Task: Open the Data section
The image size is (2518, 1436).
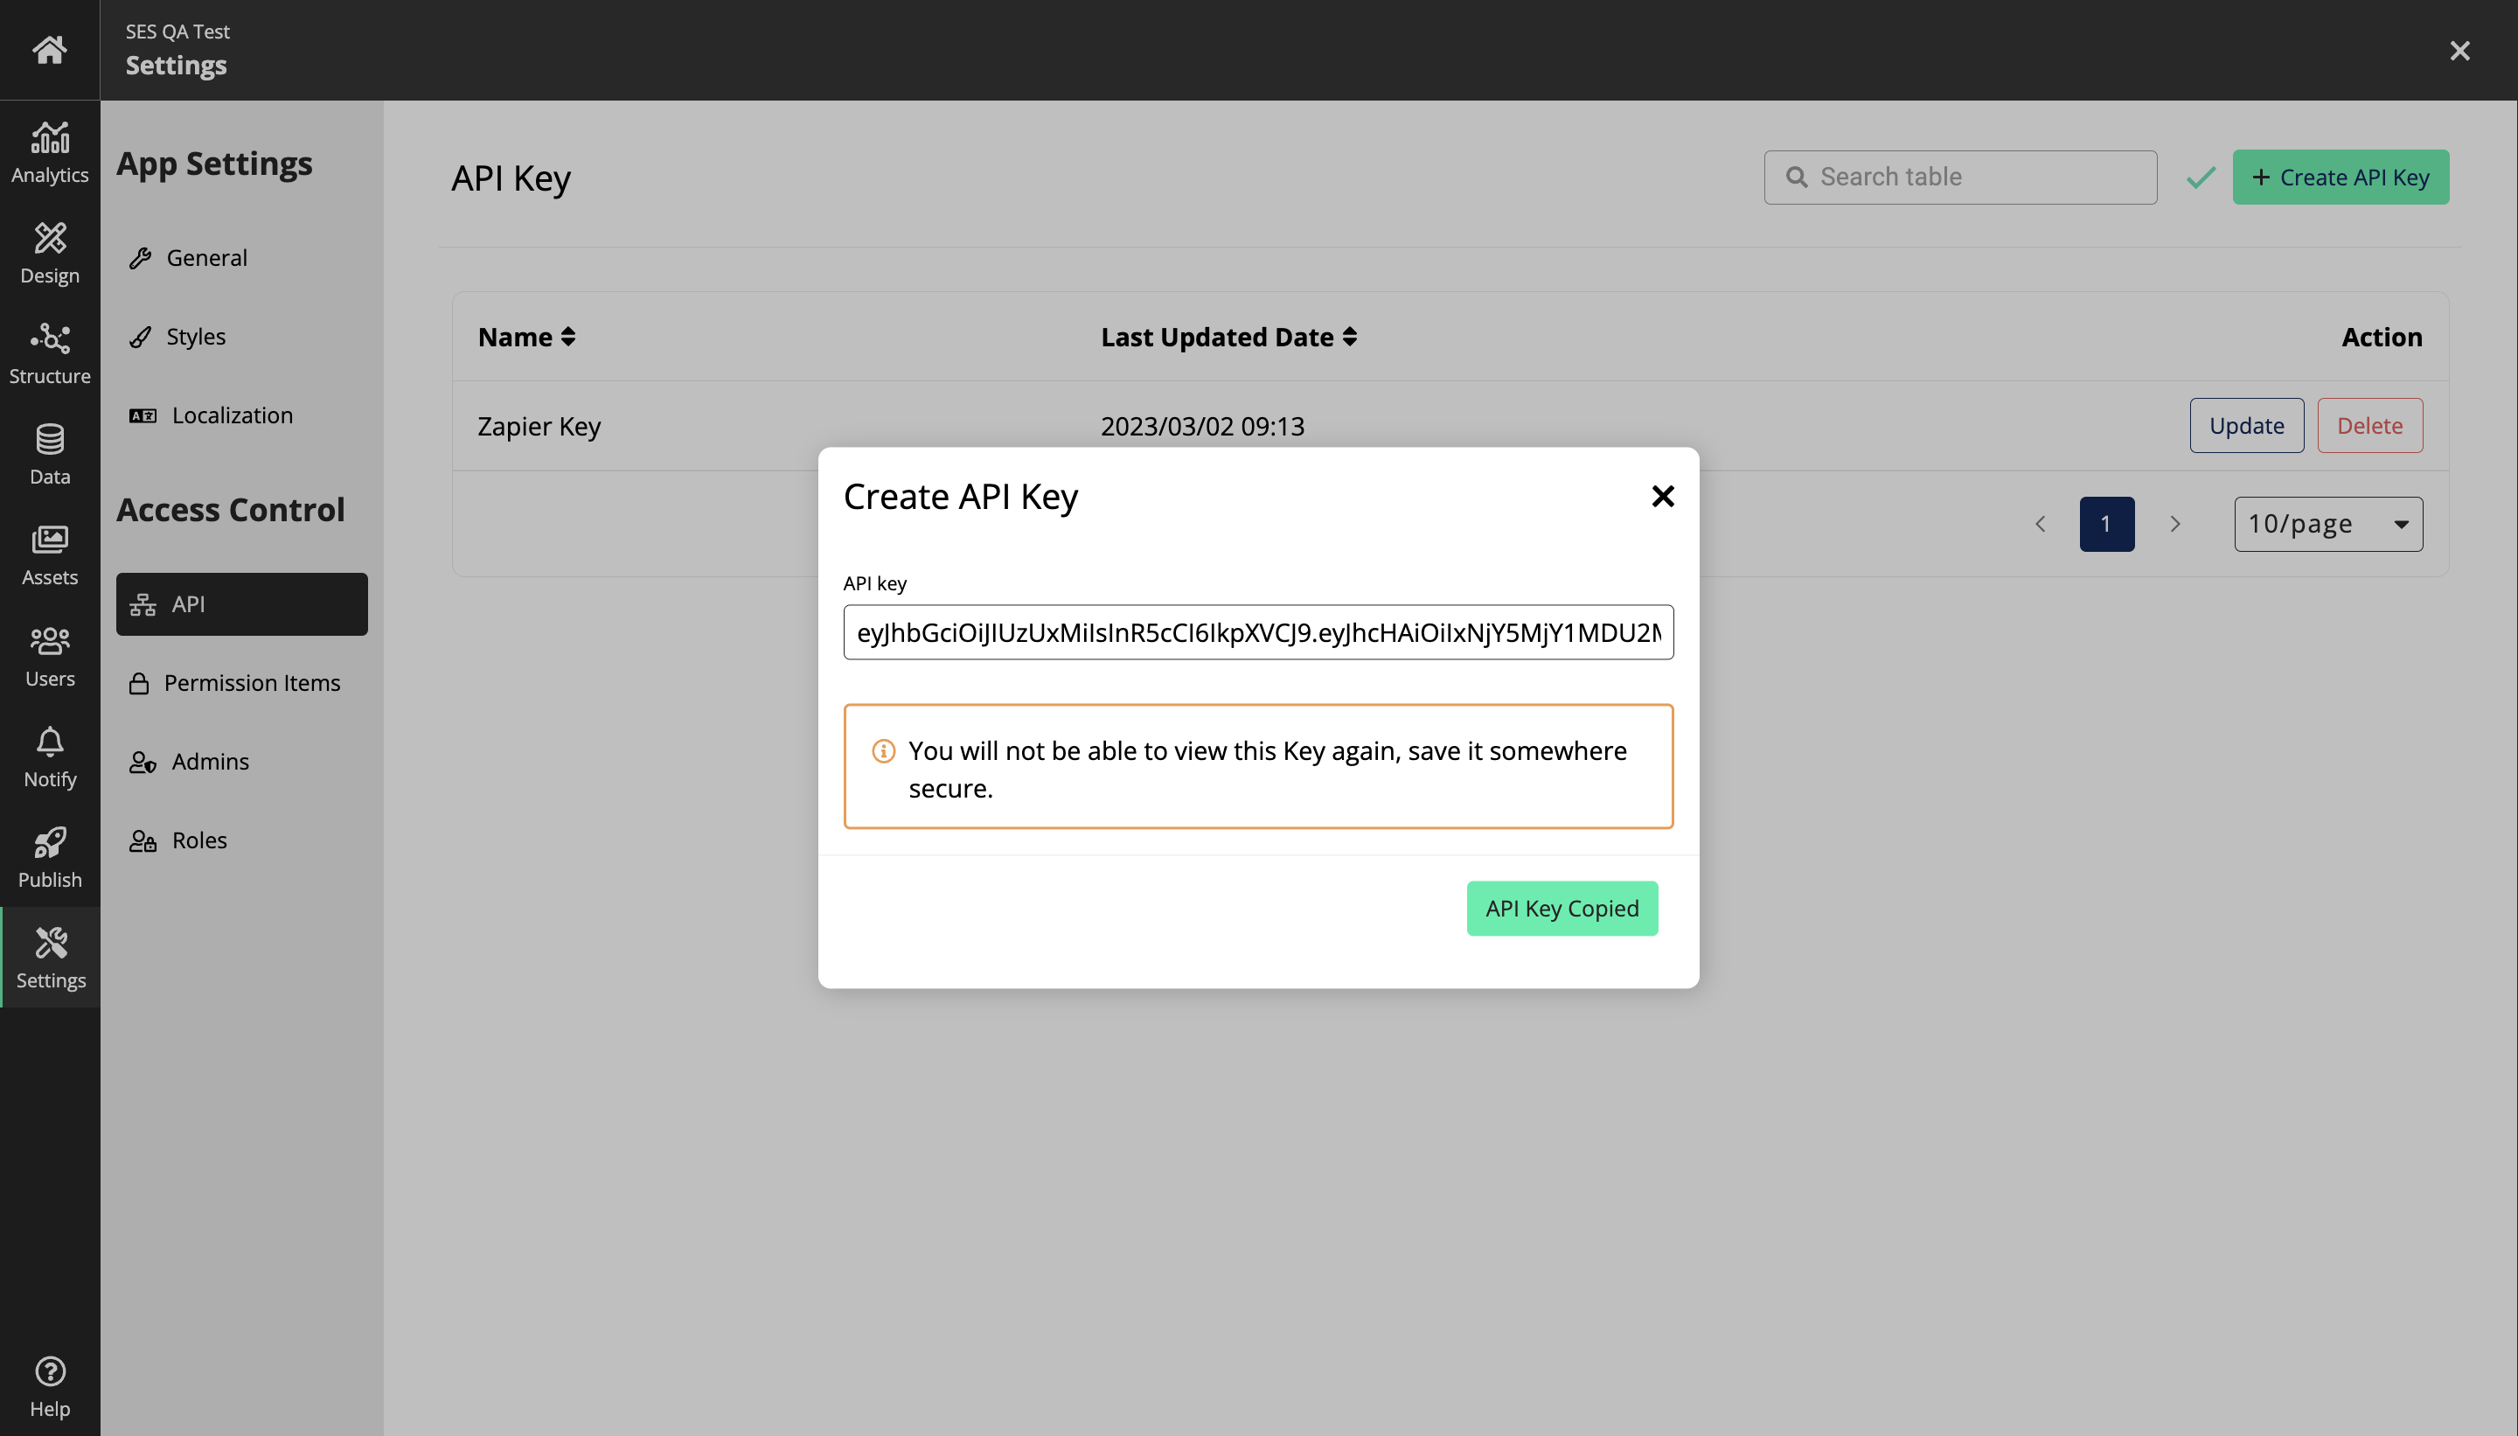Action: 49,454
